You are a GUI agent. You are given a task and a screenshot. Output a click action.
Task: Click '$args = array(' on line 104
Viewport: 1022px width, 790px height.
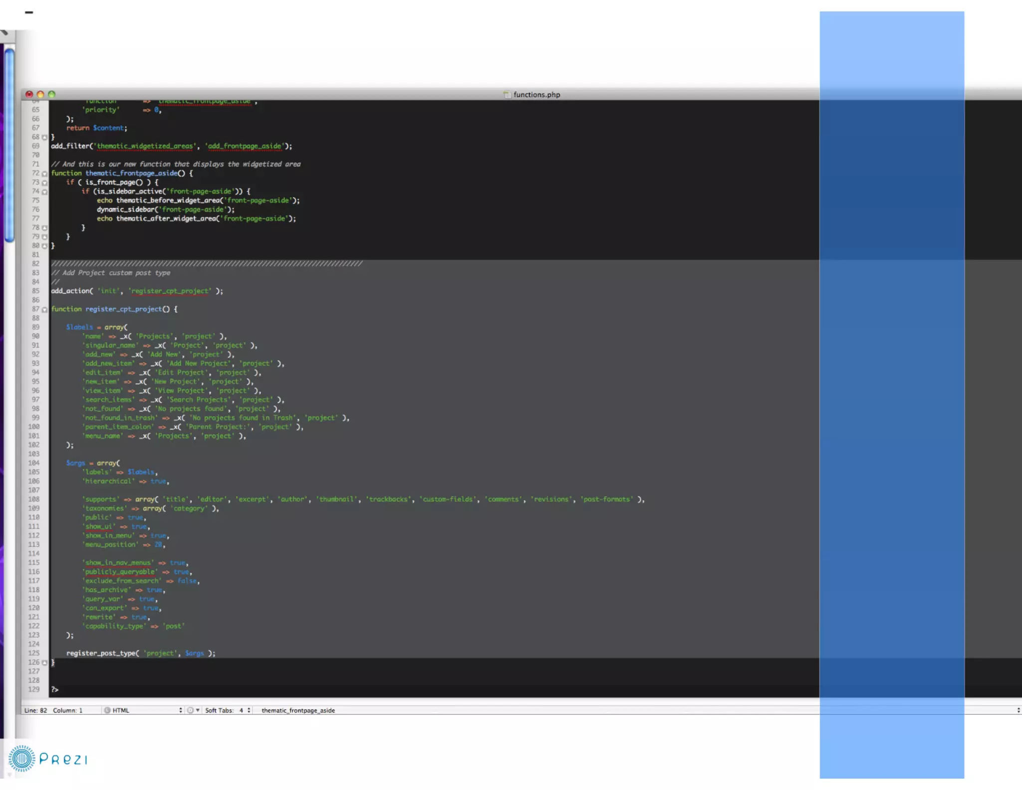(x=93, y=463)
